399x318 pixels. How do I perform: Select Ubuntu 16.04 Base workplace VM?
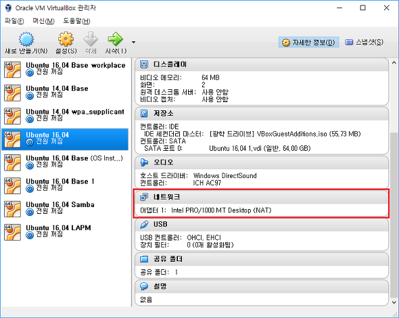[65, 70]
